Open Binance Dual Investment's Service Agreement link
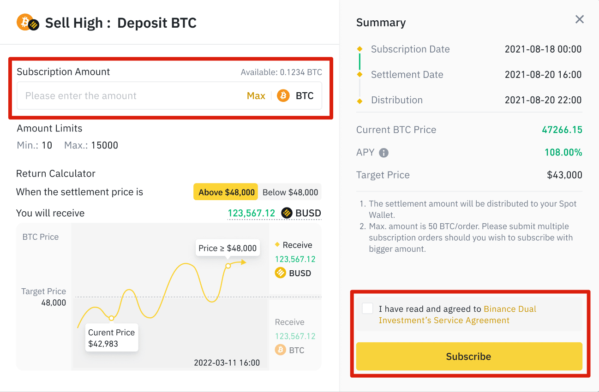 point(509,309)
